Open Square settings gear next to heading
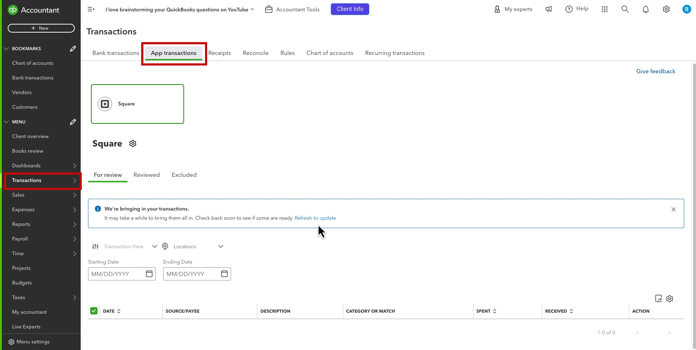 (133, 144)
